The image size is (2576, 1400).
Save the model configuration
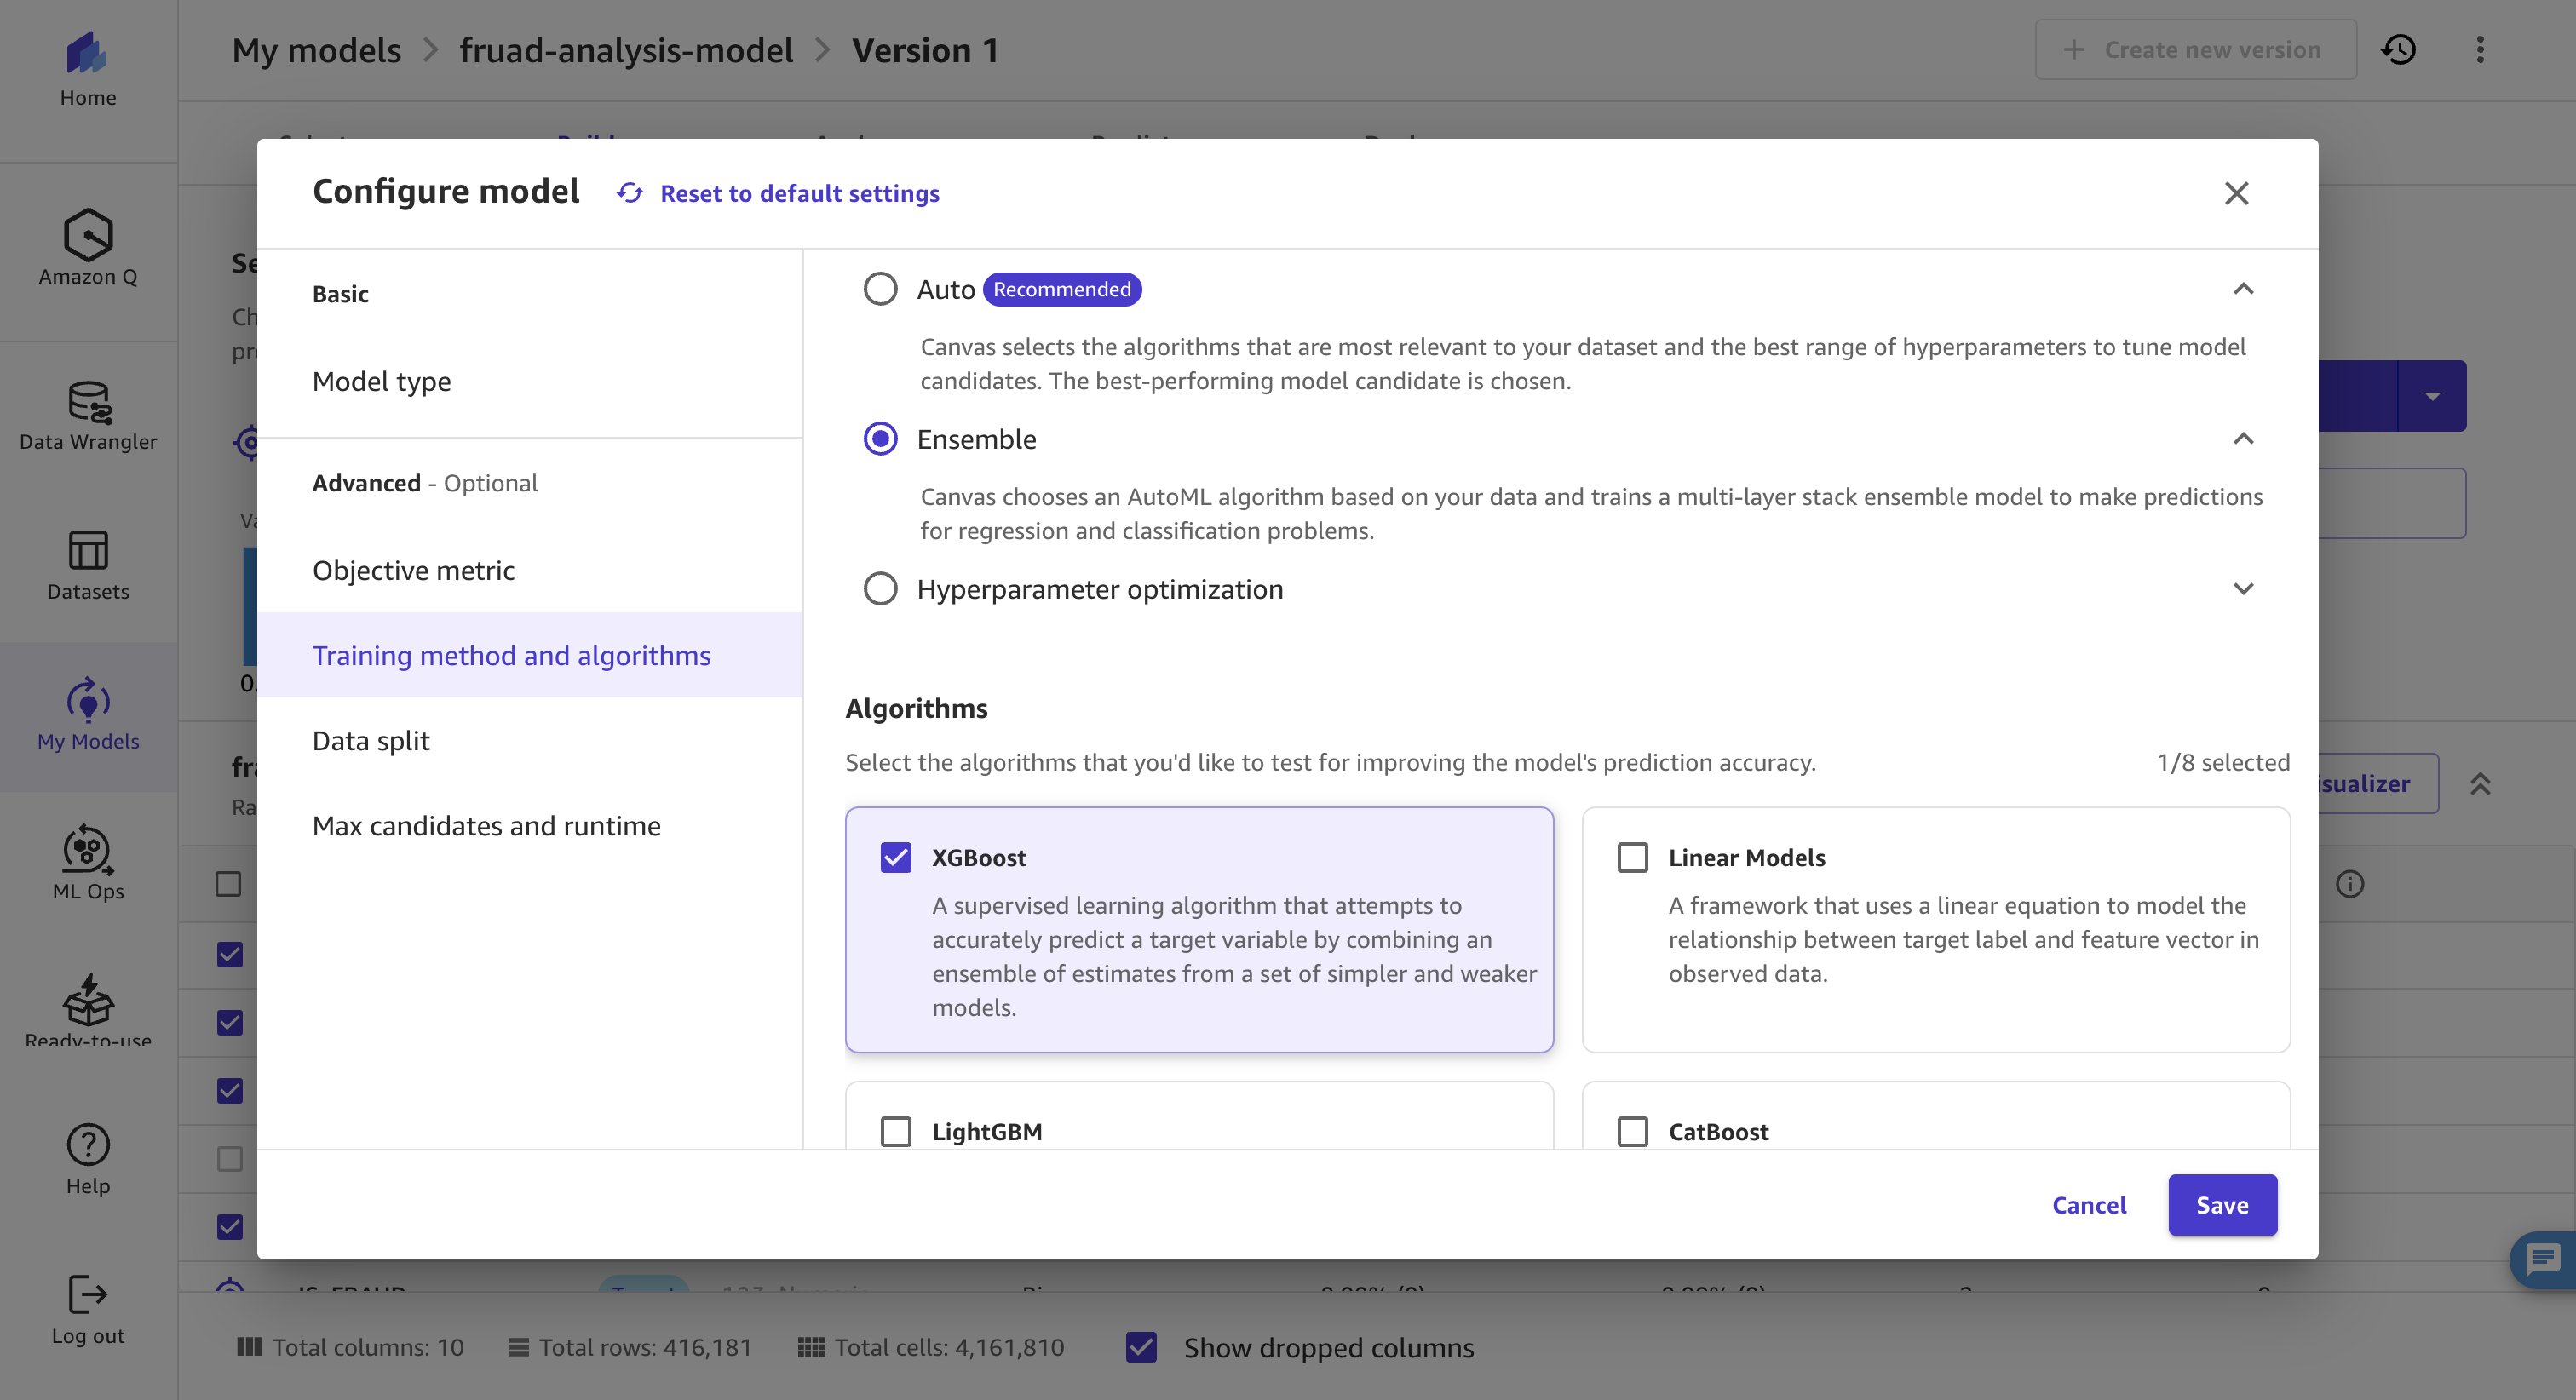point(2222,1205)
